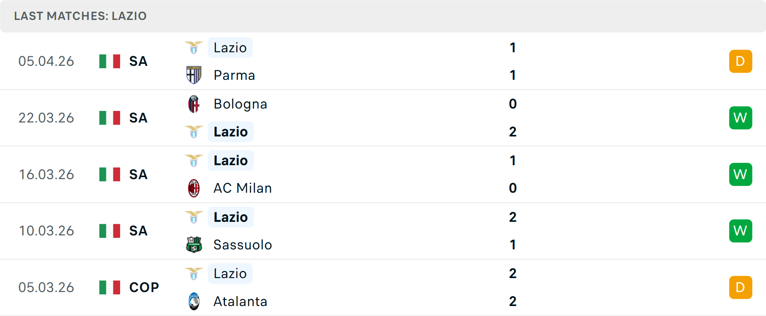This screenshot has width=766, height=316.
Task: Open the SA competition tab
Action: [138, 61]
